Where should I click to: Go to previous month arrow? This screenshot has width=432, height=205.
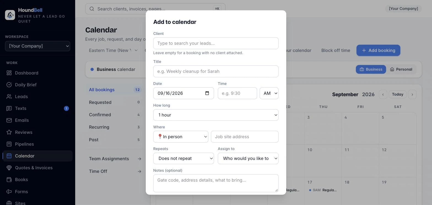(x=383, y=94)
